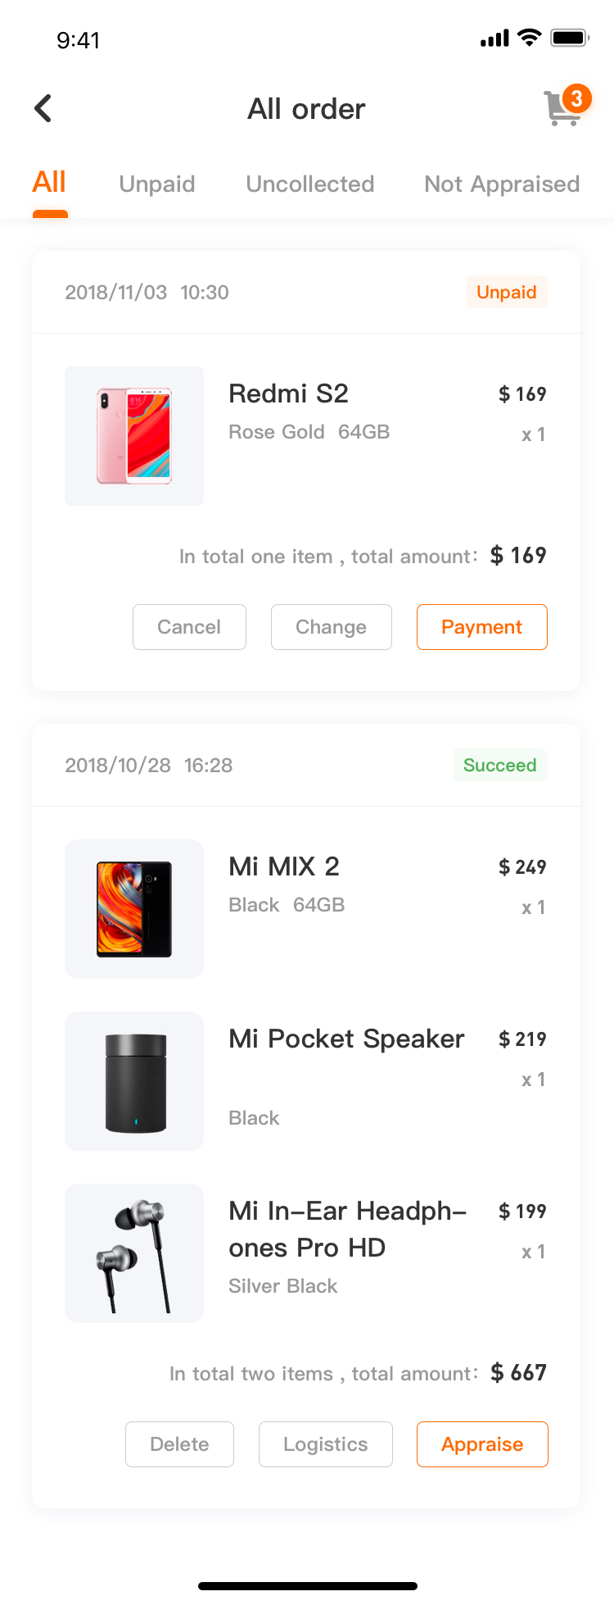Switch to the All tab
Screen dimensions: 614x1605
(49, 182)
